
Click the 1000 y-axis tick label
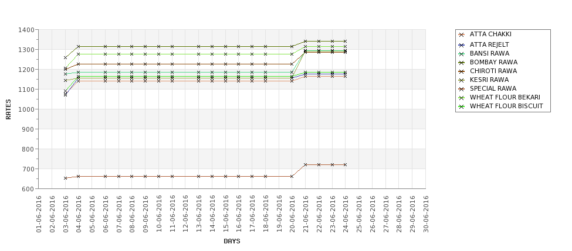pyautogui.click(x=26, y=109)
